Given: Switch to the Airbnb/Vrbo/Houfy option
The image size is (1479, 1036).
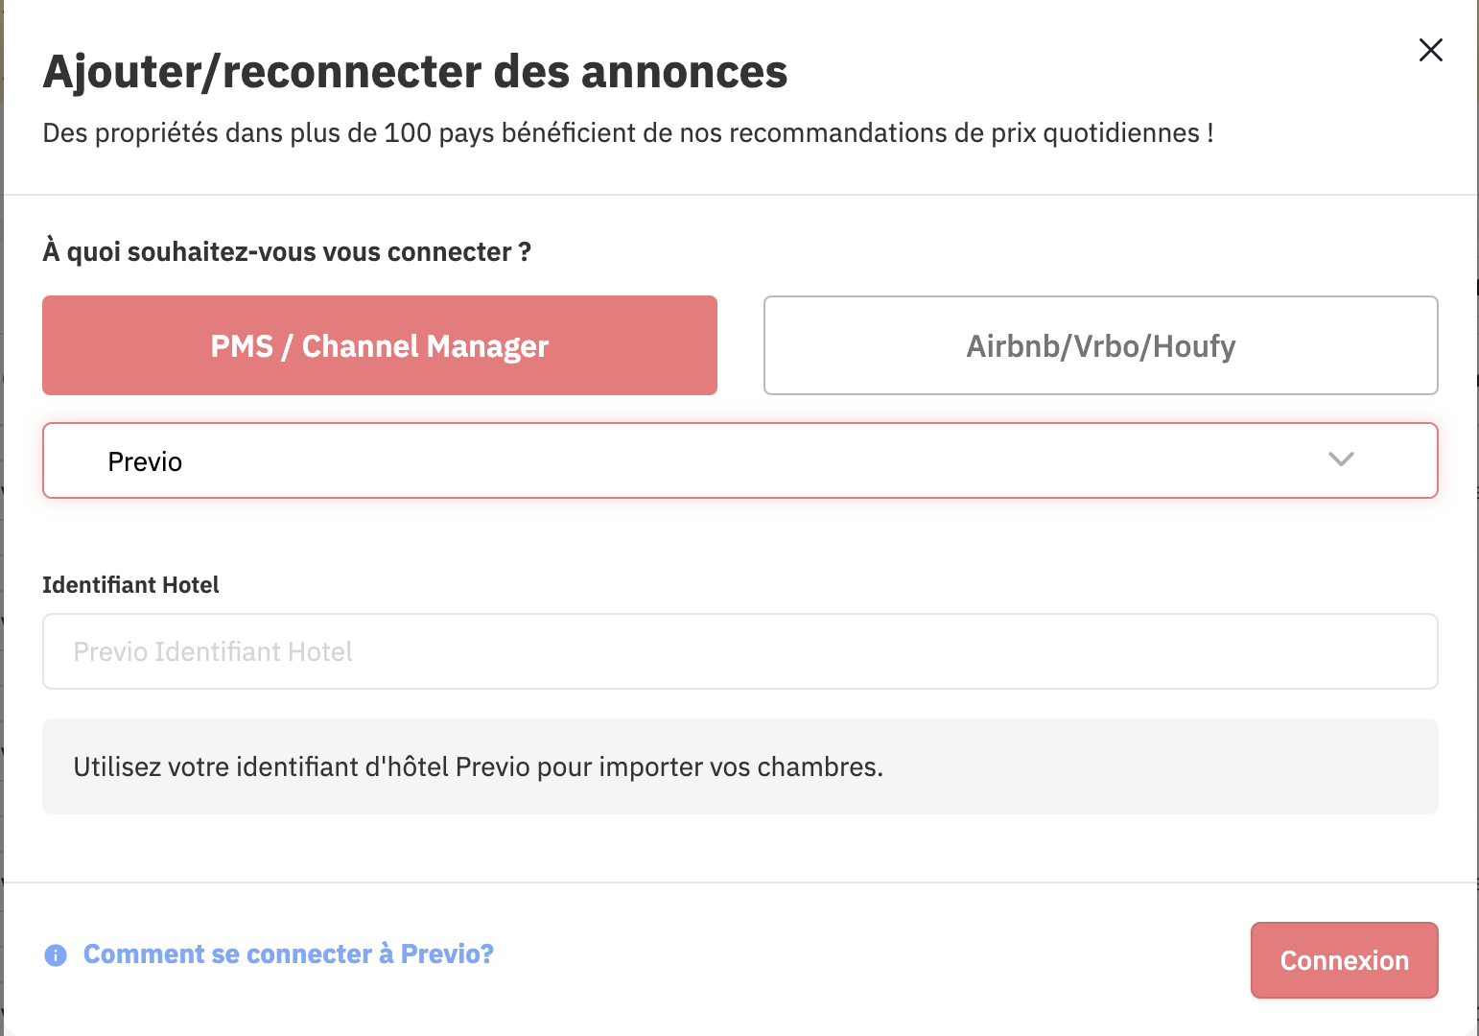Looking at the screenshot, I should (x=1100, y=345).
